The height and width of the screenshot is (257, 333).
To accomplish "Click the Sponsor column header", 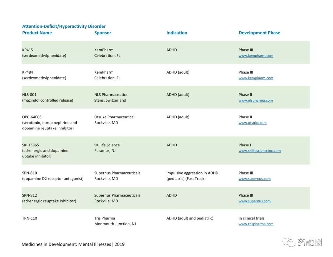I will [103, 33].
